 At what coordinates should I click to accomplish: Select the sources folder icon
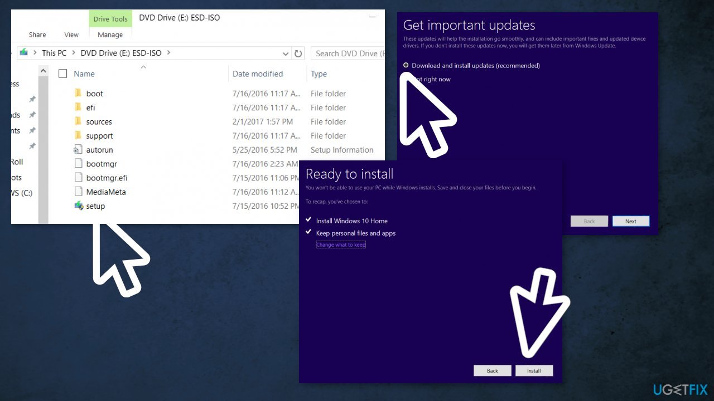(78, 121)
